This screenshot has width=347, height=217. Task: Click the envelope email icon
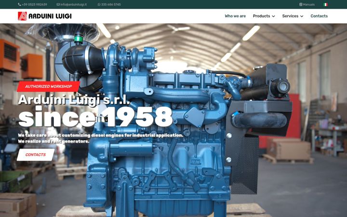coord(58,4)
